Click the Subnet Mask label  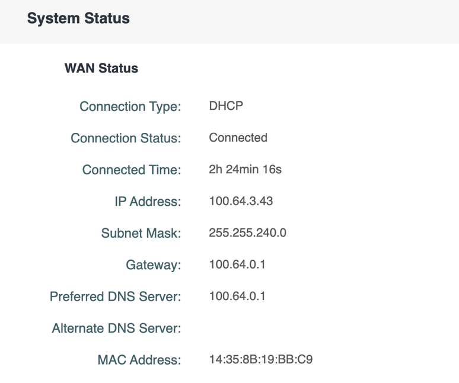pos(141,234)
